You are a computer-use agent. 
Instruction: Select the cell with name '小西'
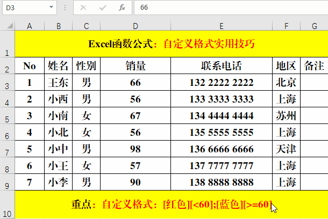coord(59,99)
